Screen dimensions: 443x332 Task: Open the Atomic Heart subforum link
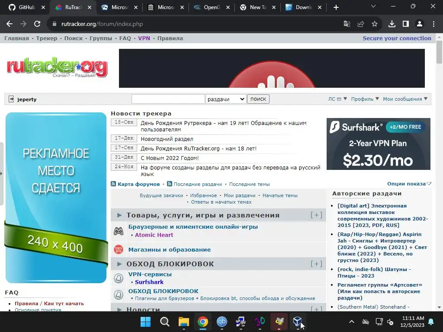click(x=154, y=235)
